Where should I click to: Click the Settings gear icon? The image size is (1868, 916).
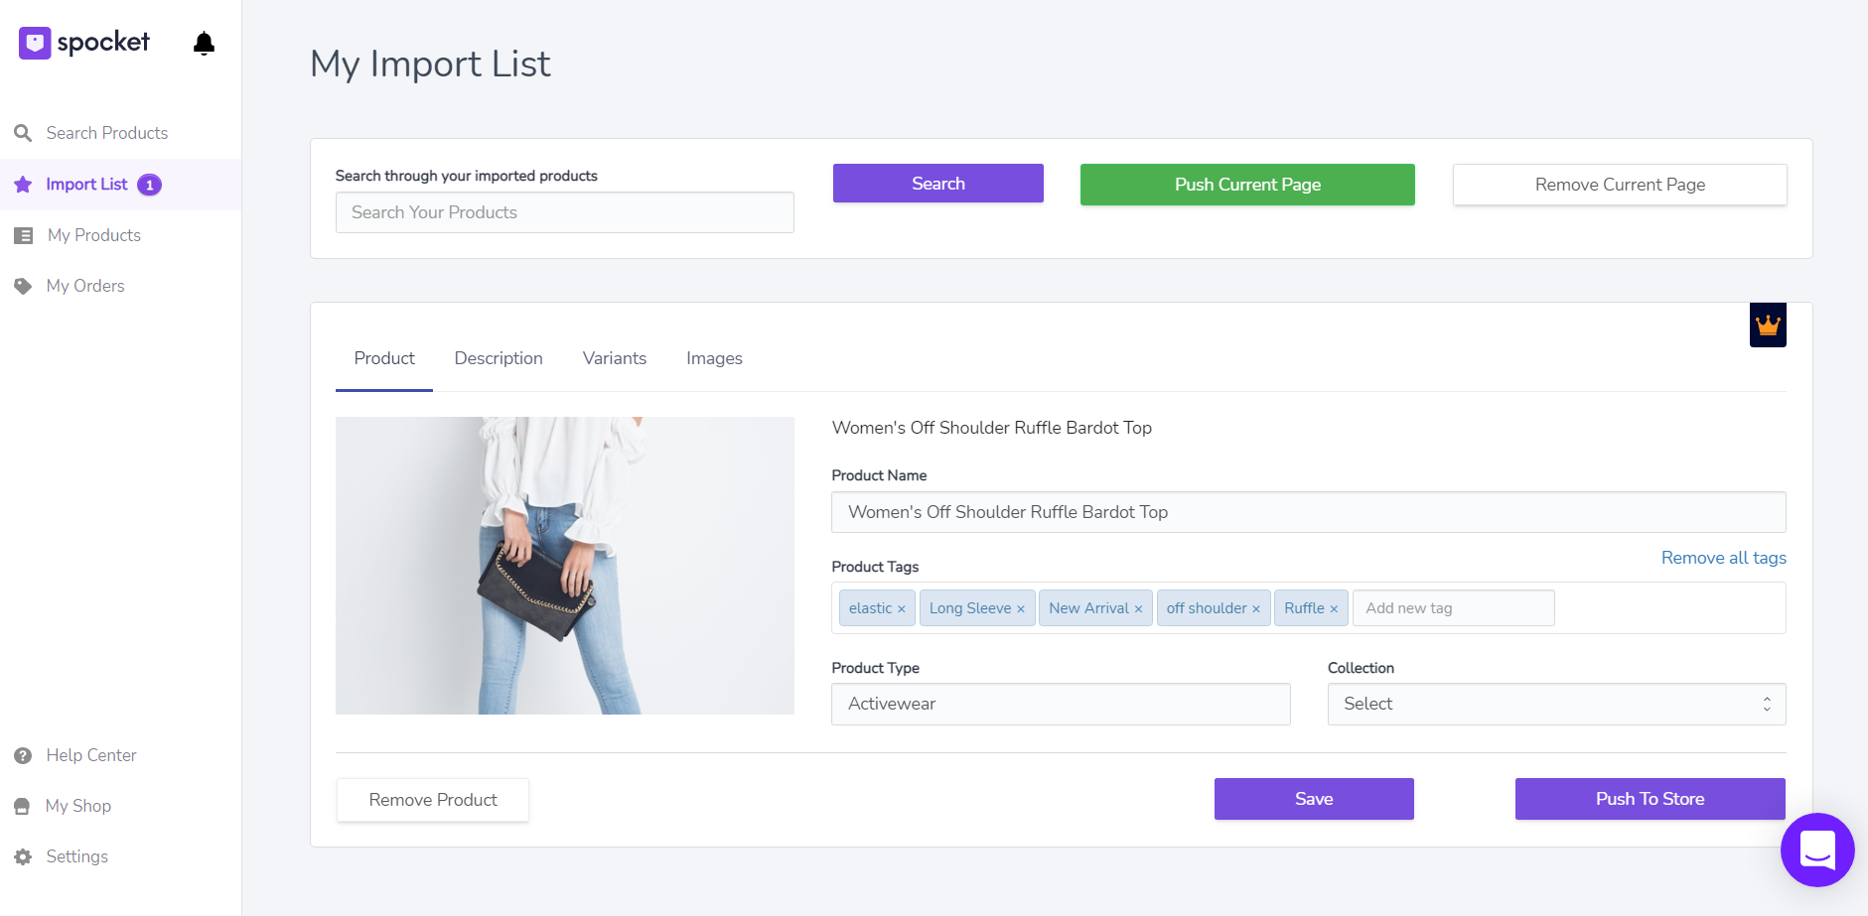(x=23, y=856)
